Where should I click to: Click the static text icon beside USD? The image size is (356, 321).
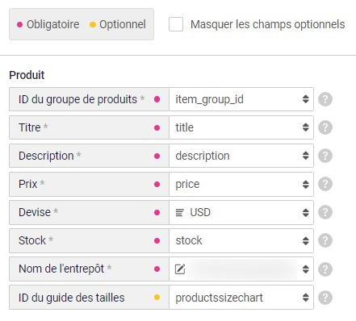click(180, 213)
